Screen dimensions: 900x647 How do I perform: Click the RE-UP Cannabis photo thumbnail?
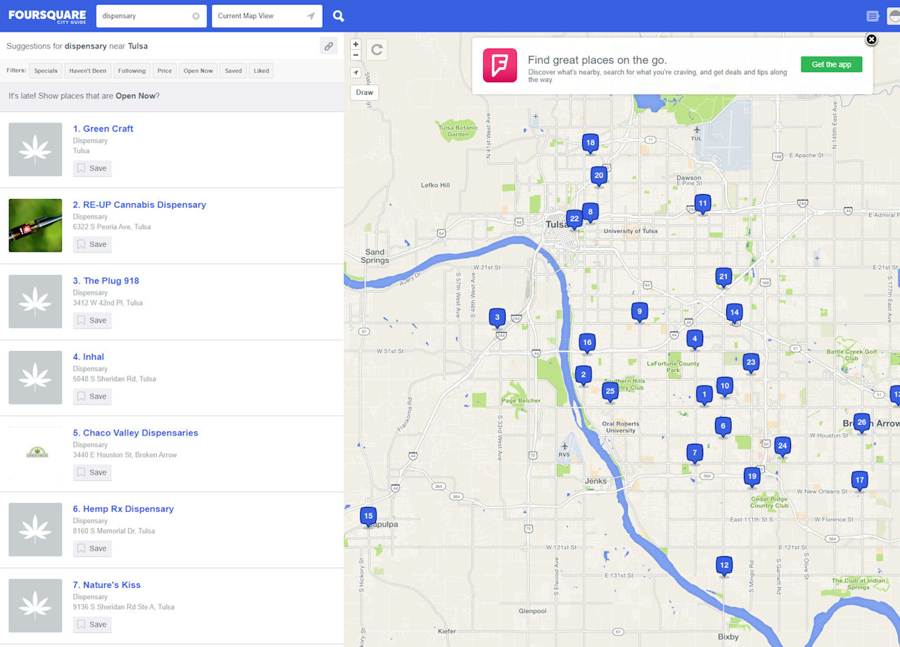pyautogui.click(x=35, y=225)
